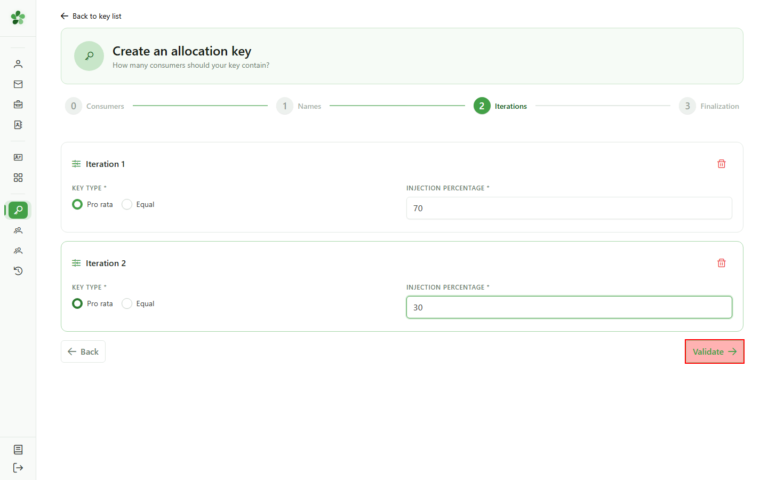Click the sliders icon beside Iteration 2

(x=76, y=263)
